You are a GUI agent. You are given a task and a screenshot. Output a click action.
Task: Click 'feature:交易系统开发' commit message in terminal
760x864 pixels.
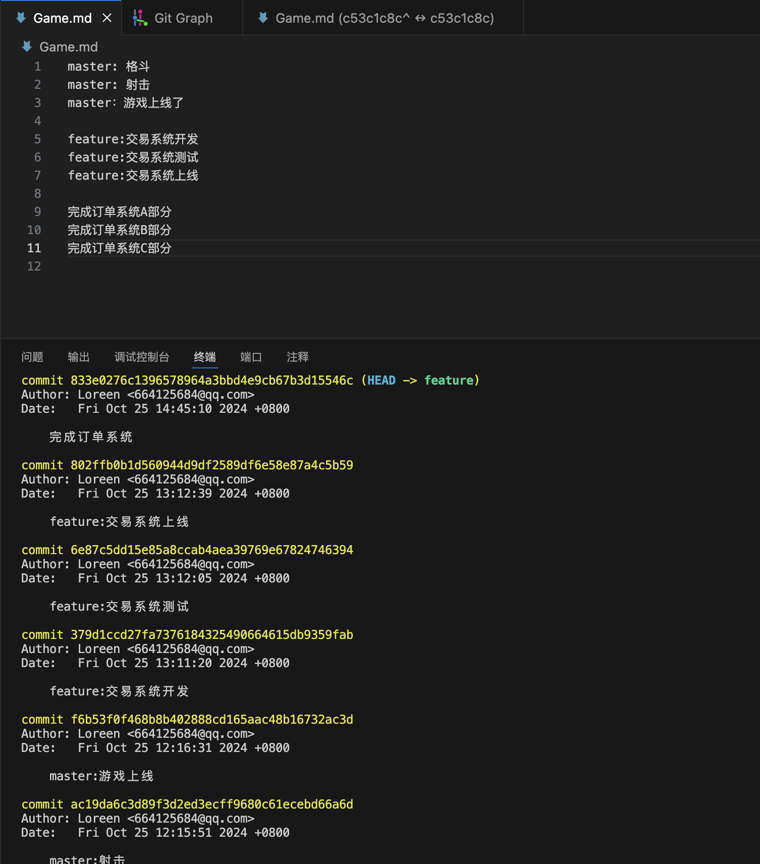tap(119, 691)
